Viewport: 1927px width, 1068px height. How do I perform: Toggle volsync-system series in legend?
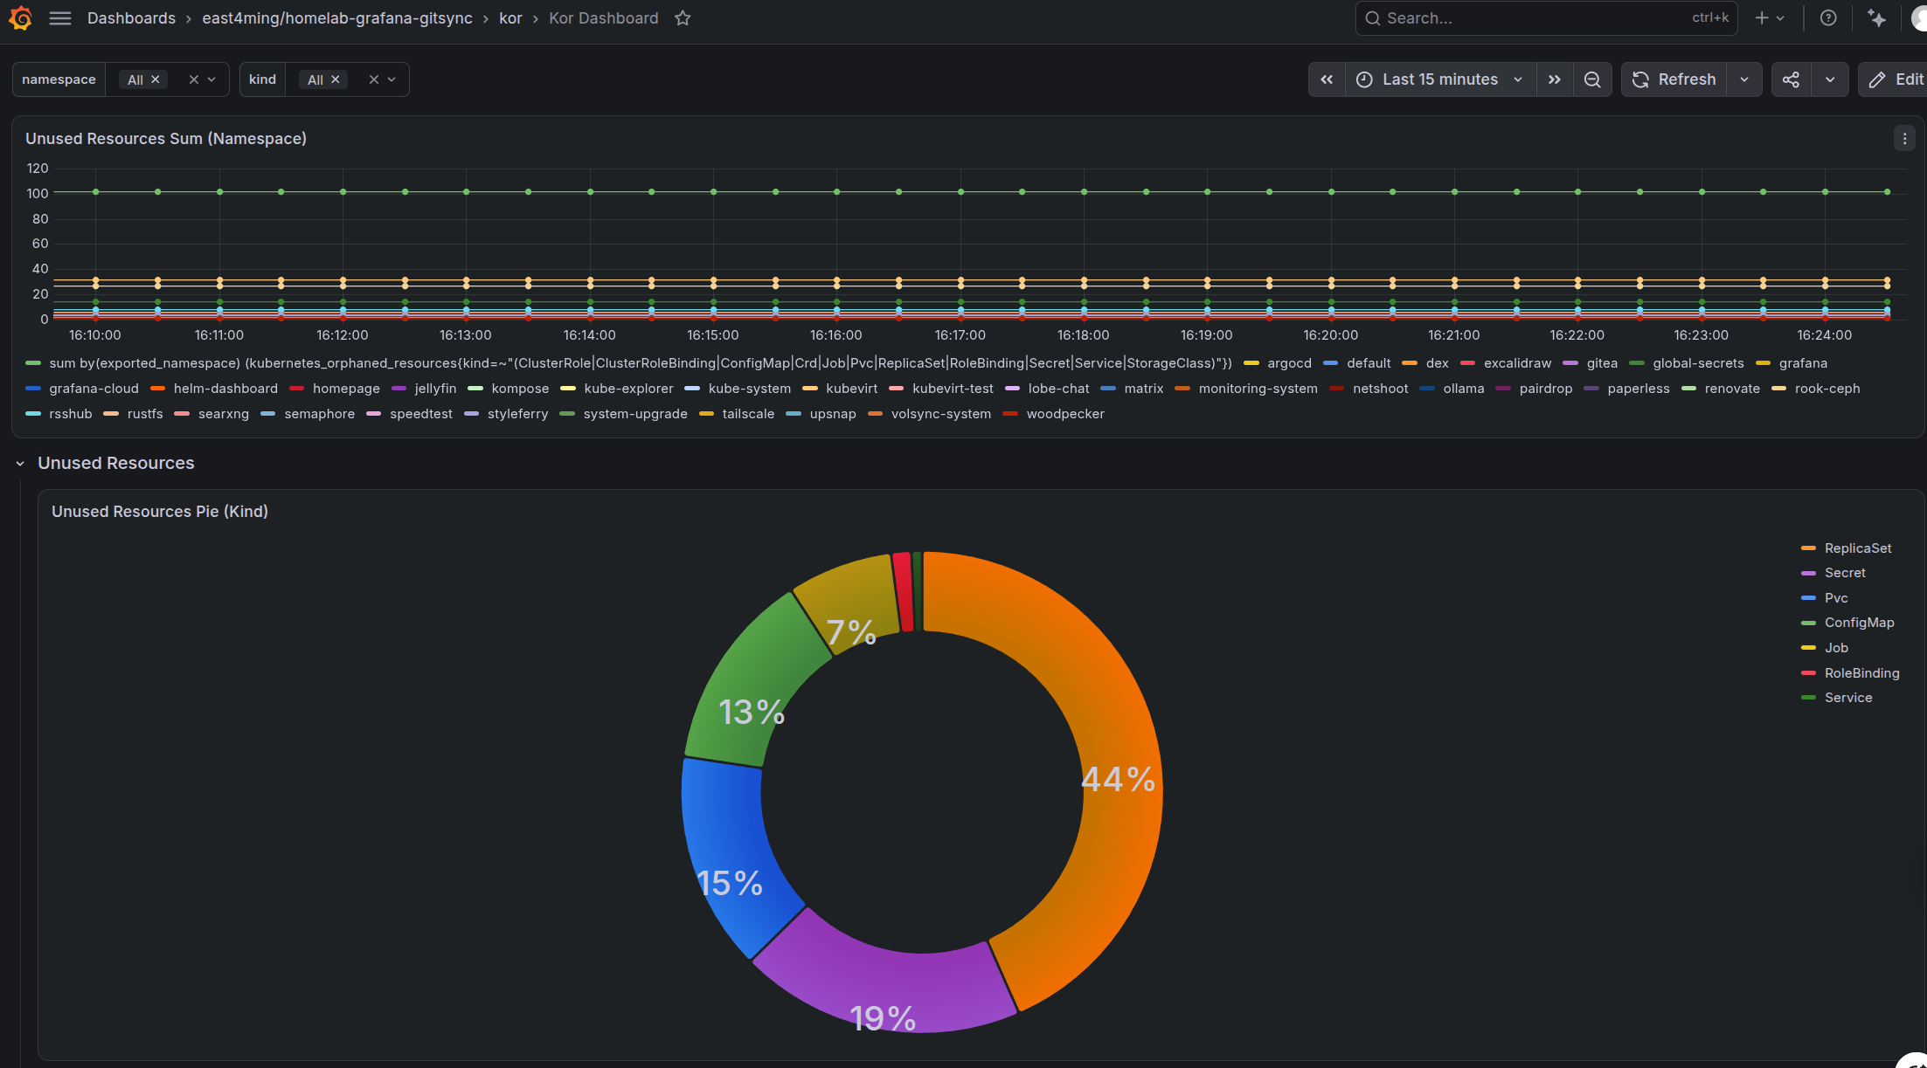click(x=941, y=414)
